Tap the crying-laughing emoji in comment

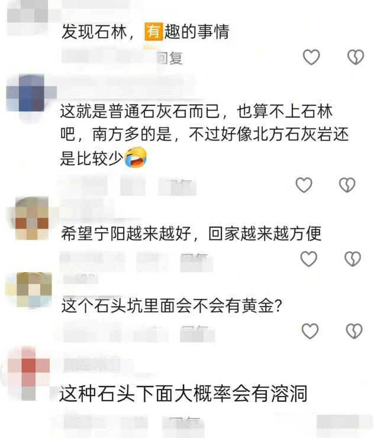tap(135, 157)
